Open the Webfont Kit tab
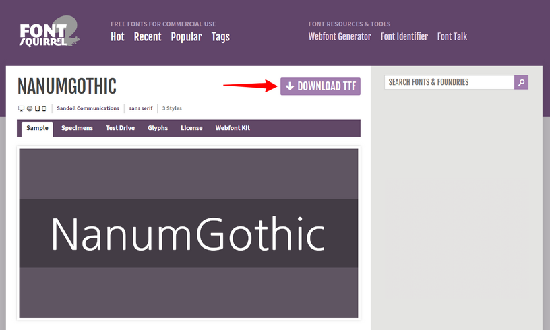550x330 pixels. tap(233, 128)
